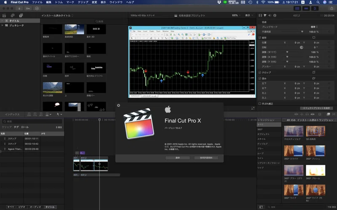Disable the 歪み distort checkbox
The height and width of the screenshot is (210, 337).
[259, 79]
